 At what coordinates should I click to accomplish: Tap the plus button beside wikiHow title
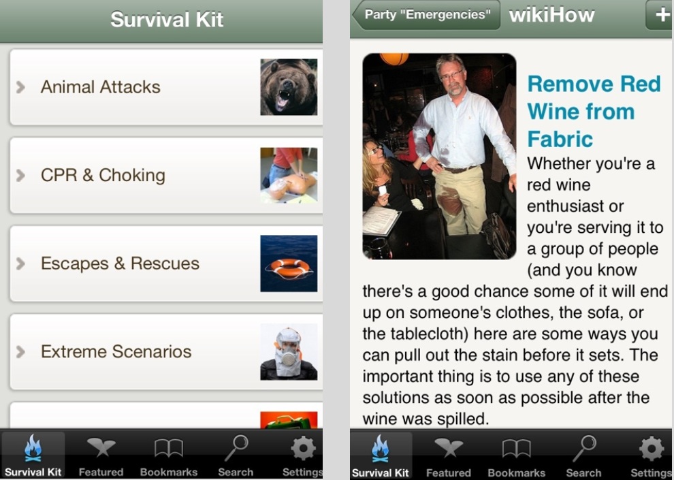tap(660, 14)
